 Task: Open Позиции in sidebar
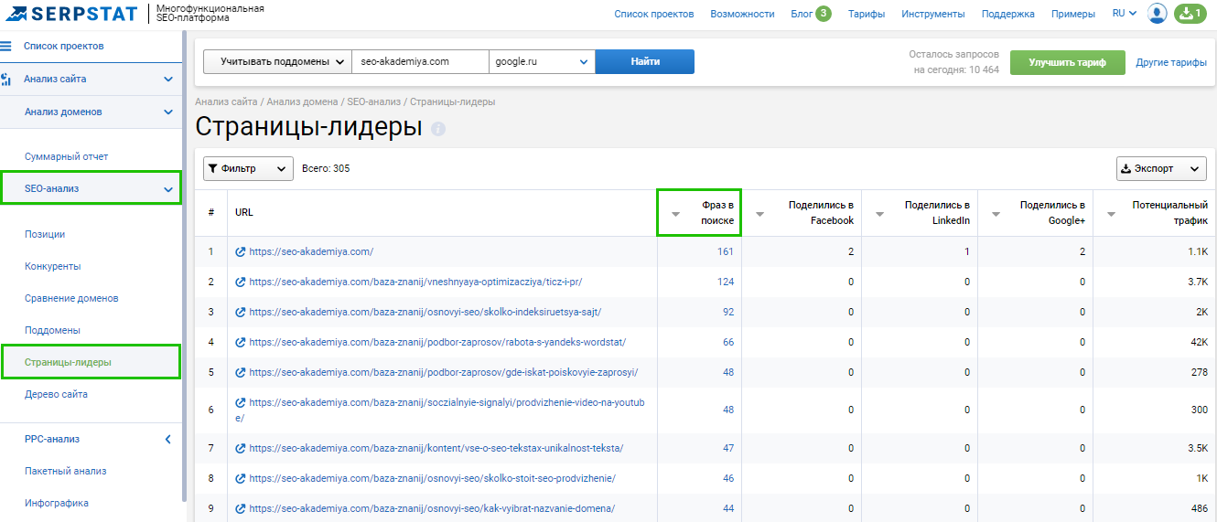pos(45,234)
